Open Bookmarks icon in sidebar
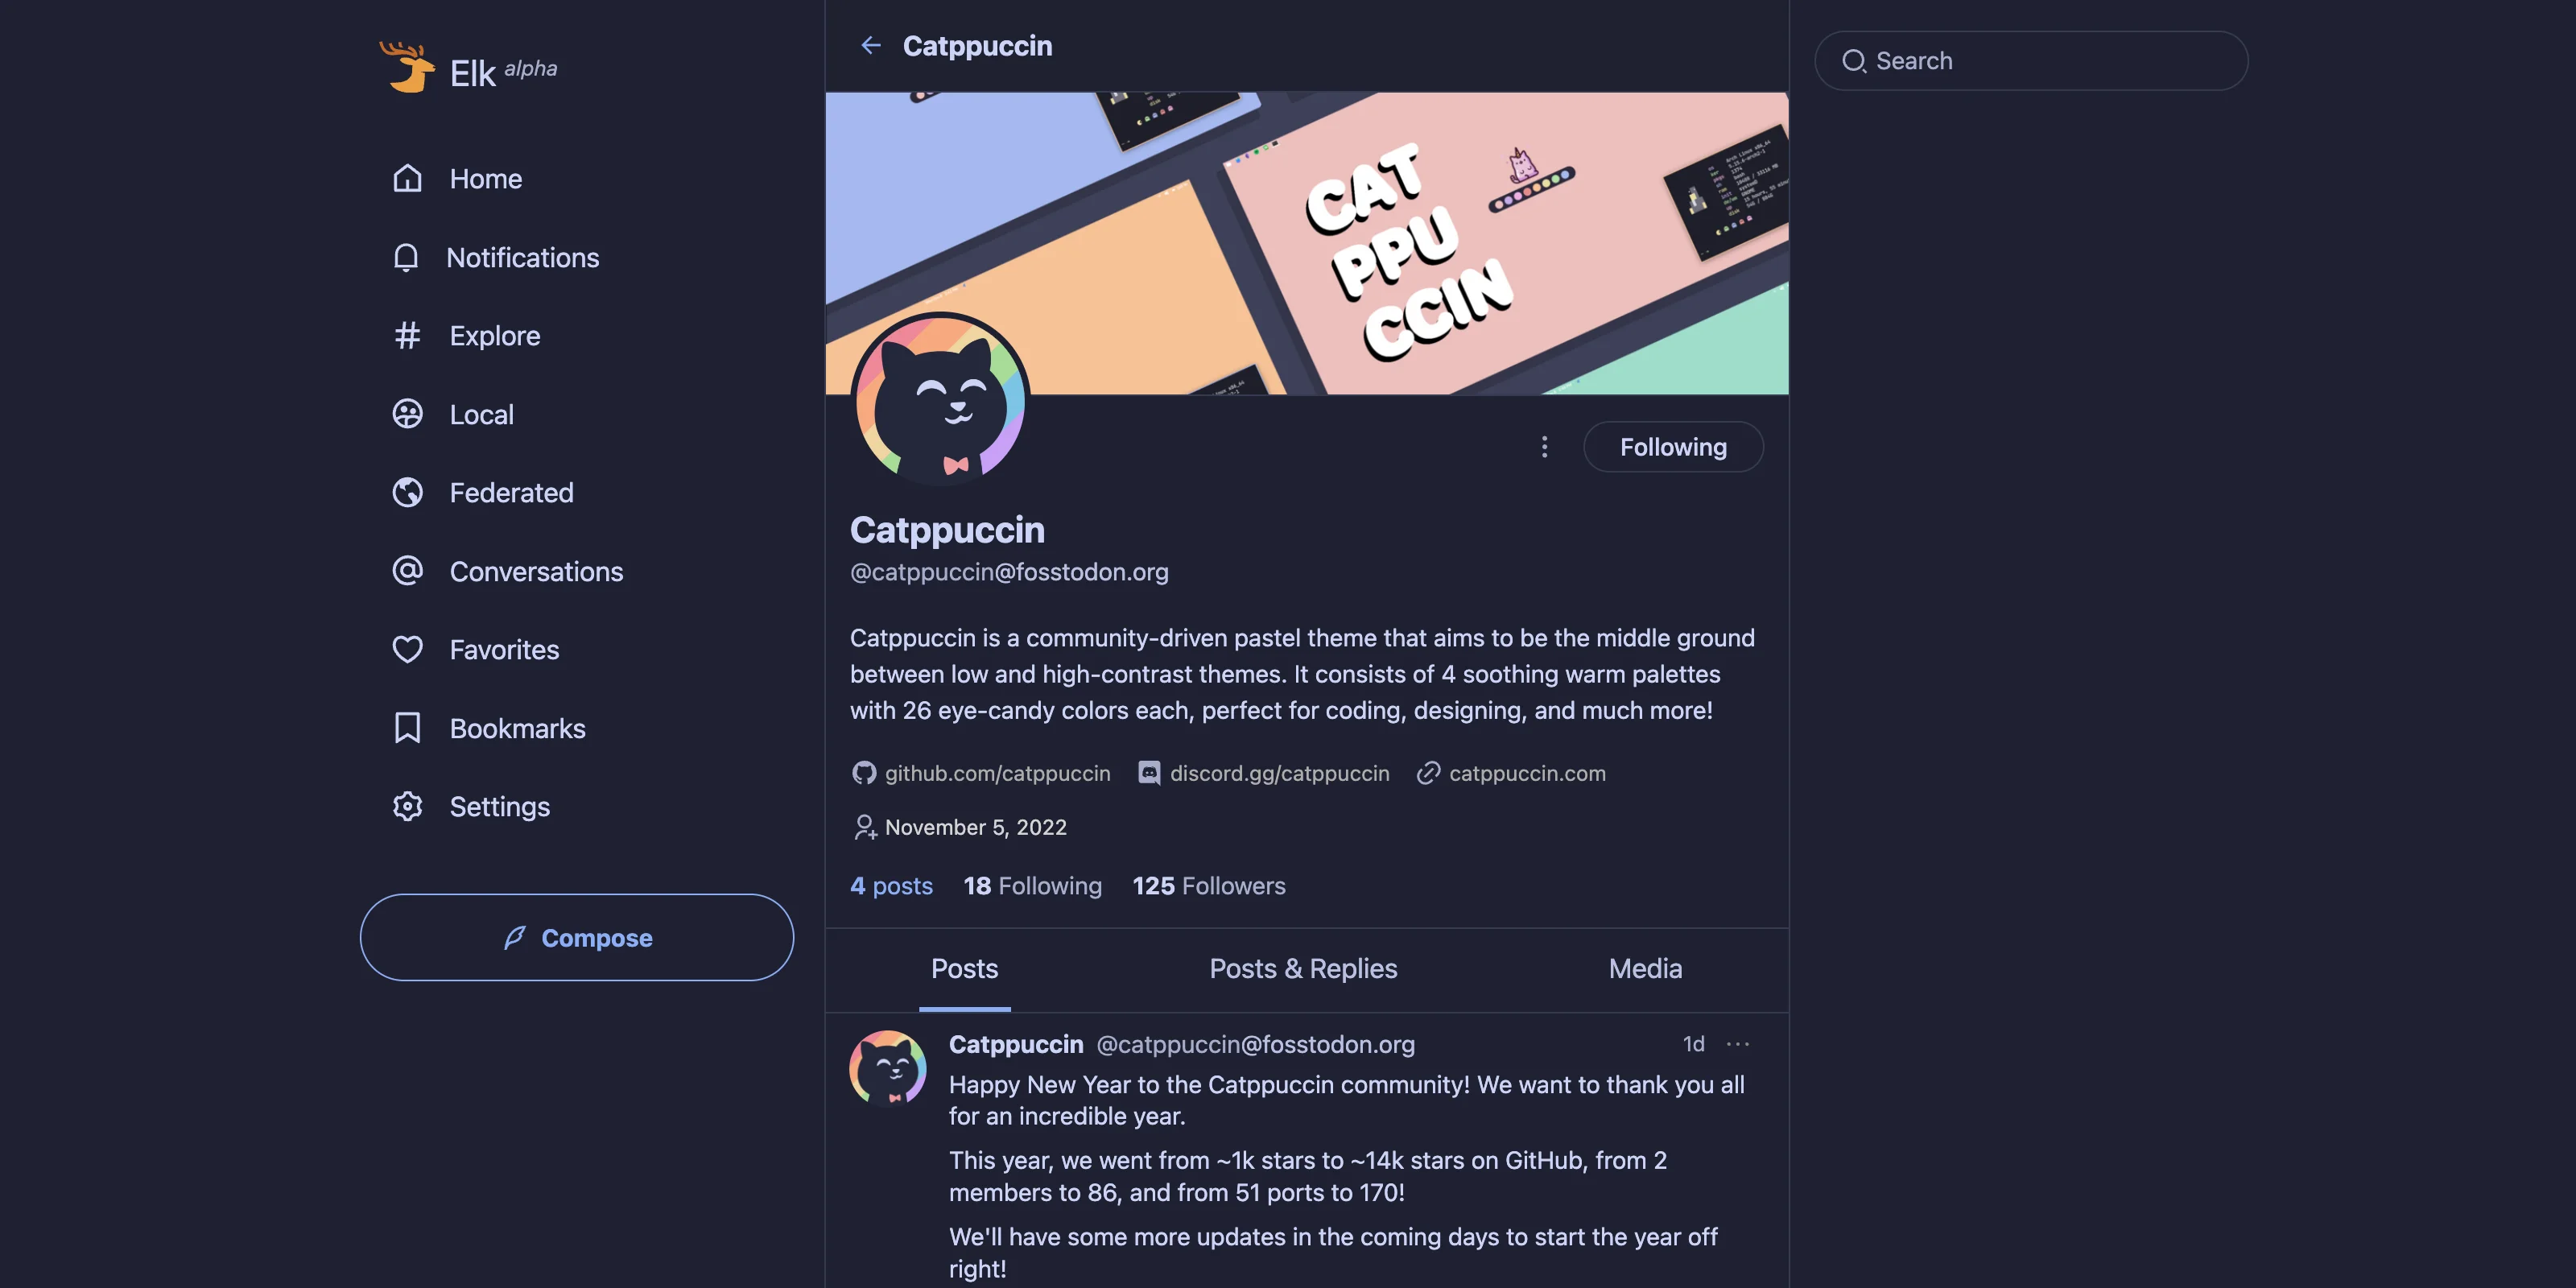Screen dimensions: 2576x1288 407,728
